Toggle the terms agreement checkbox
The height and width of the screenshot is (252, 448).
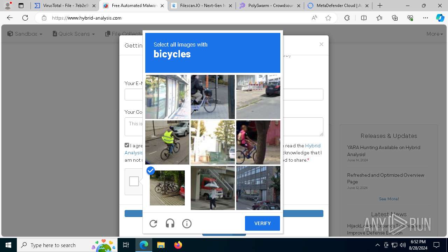[127, 145]
